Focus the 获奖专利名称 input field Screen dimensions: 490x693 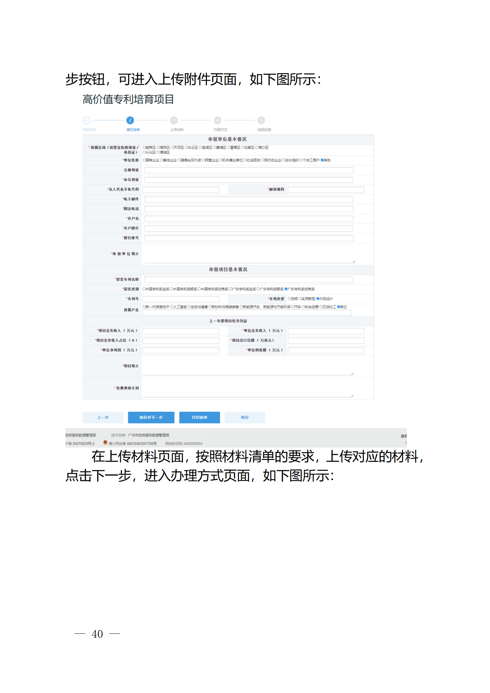[x=249, y=280]
